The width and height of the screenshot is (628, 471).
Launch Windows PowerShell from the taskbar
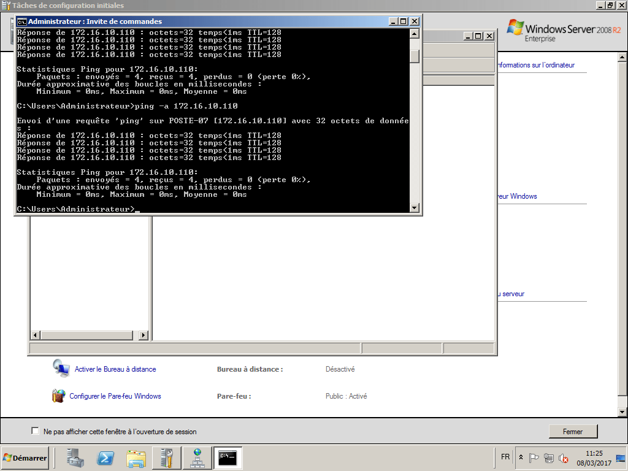click(104, 458)
